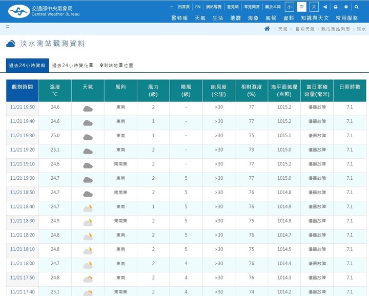Viewport: 369px width, 296px height.
Task: Click 目前天氣 in the breadcrumb
Action: [305, 29]
